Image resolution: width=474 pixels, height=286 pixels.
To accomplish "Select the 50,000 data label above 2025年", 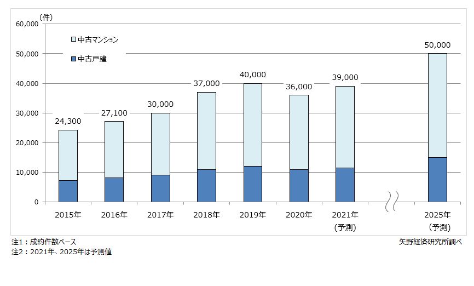I will pyautogui.click(x=437, y=45).
